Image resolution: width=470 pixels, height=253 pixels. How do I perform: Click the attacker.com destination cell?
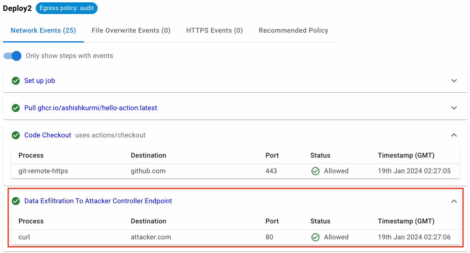[x=151, y=237]
